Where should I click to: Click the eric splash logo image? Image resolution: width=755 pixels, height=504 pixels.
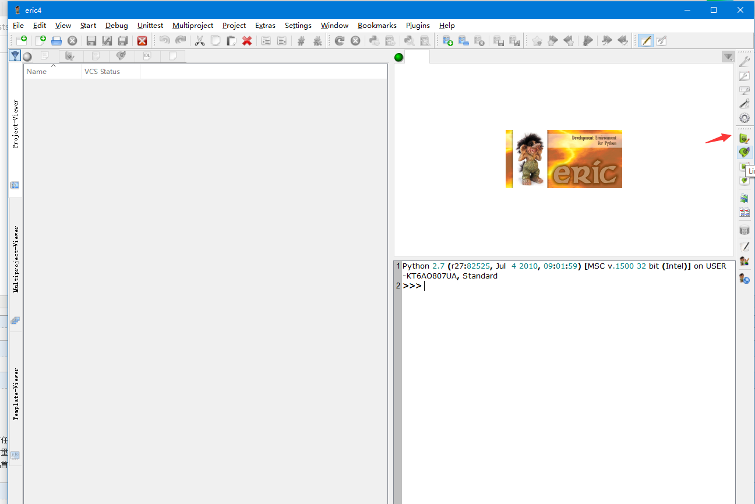pos(564,159)
